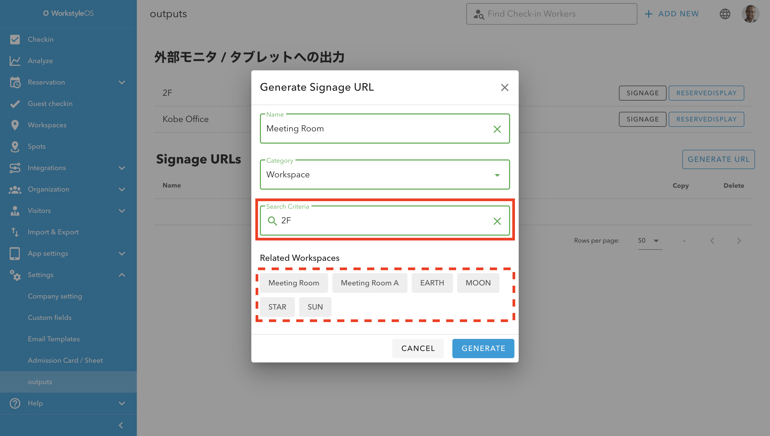Click RESERVEDISPLAY button for Kobe Office
Screen dimensions: 770x436
coord(706,119)
